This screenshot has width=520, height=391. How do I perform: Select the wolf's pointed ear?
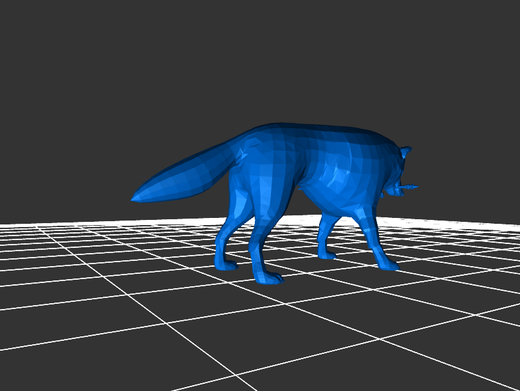(406, 152)
